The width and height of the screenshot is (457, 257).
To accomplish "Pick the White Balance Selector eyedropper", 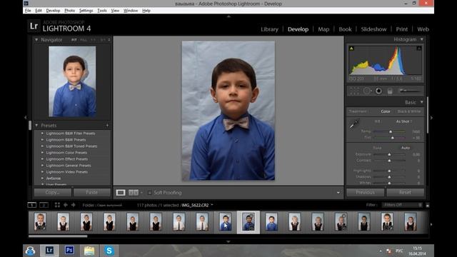I will pos(354,125).
